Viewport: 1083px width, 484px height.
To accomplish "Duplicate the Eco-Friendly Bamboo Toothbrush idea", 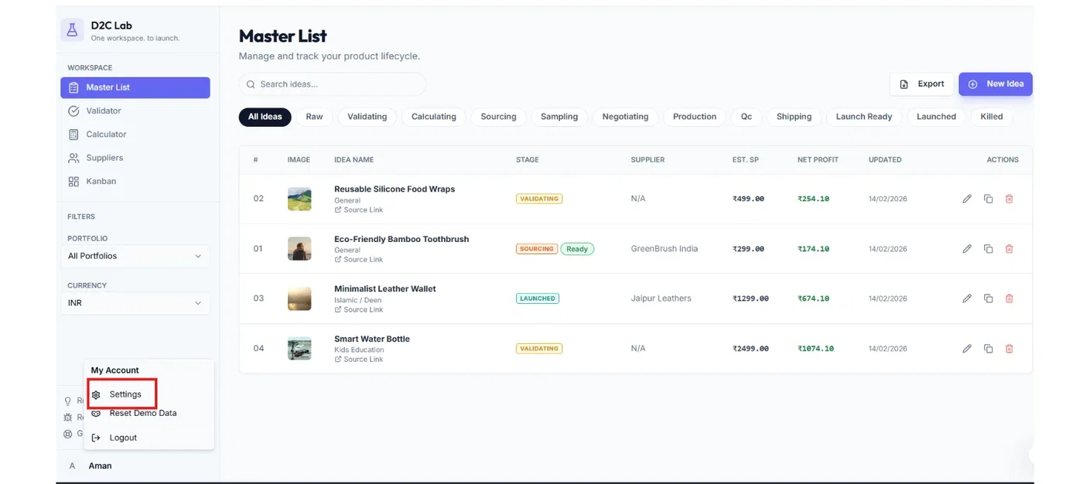I will point(988,249).
